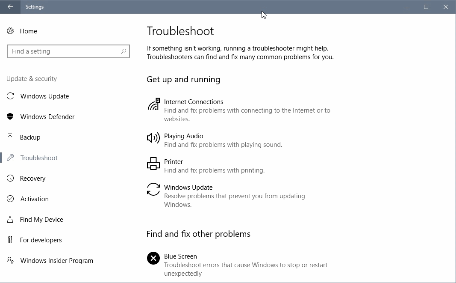Click the Recovery clock icon
Screen dimensions: 456x283
click(10, 178)
